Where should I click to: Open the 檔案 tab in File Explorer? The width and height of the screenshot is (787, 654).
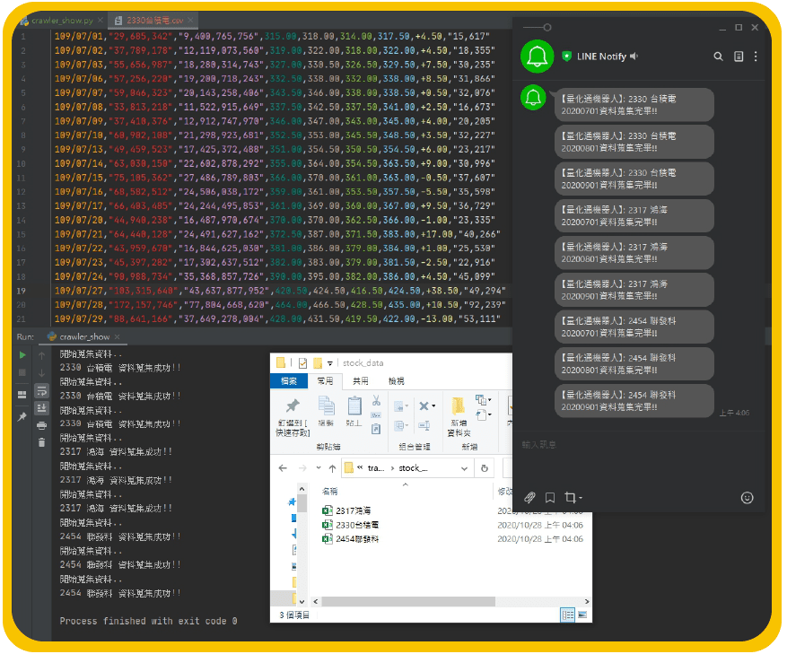pyautogui.click(x=289, y=381)
